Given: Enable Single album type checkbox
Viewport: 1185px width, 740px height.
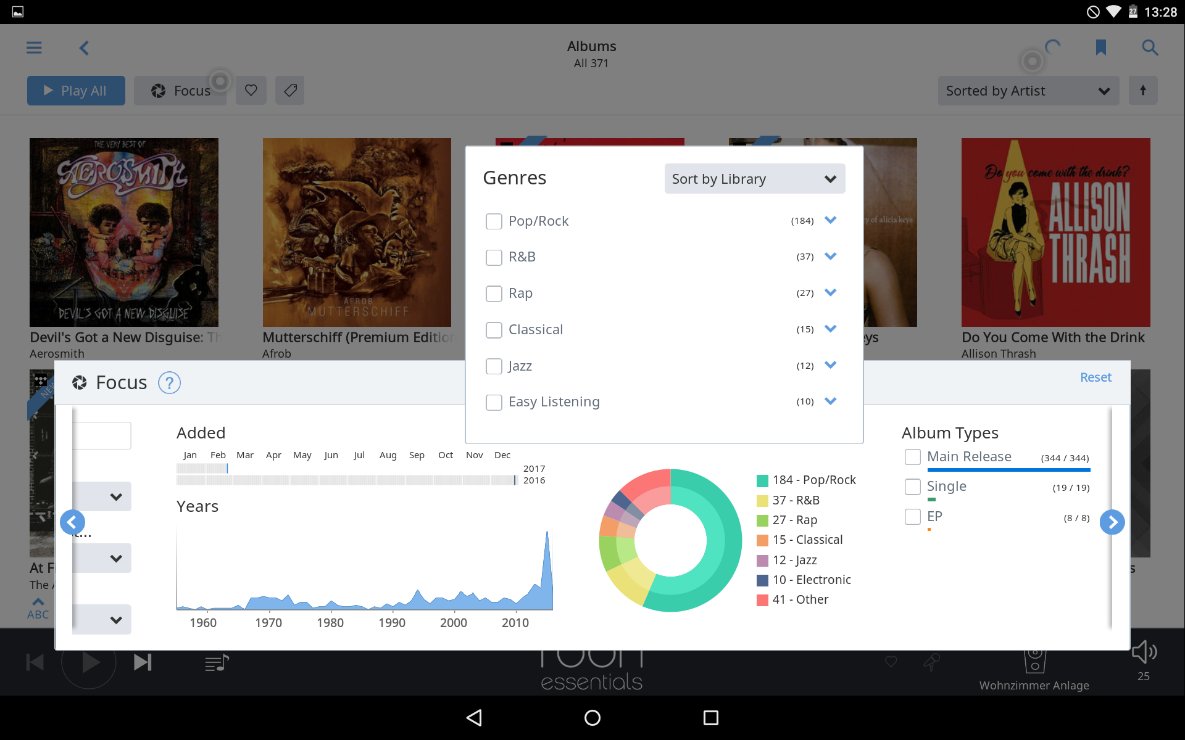Looking at the screenshot, I should point(913,487).
